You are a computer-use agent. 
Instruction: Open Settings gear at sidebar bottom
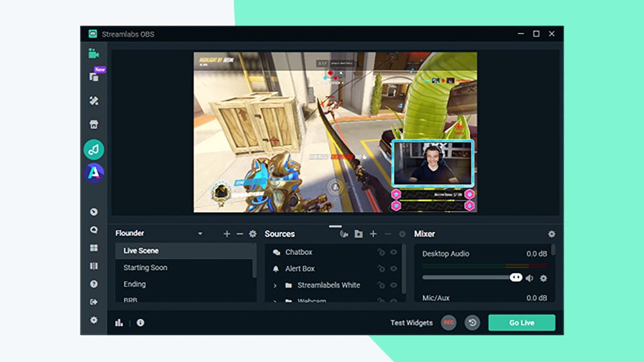click(x=94, y=320)
